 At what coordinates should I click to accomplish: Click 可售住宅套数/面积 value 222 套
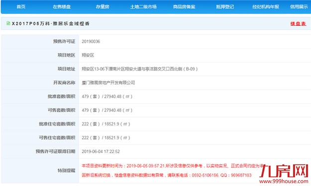(x=106, y=138)
